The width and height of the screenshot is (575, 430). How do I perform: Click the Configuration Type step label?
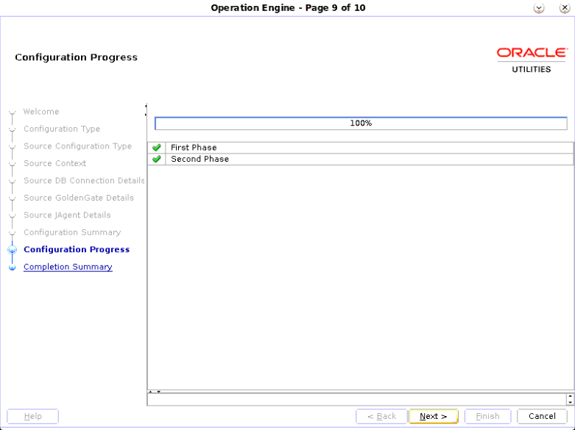[62, 129]
